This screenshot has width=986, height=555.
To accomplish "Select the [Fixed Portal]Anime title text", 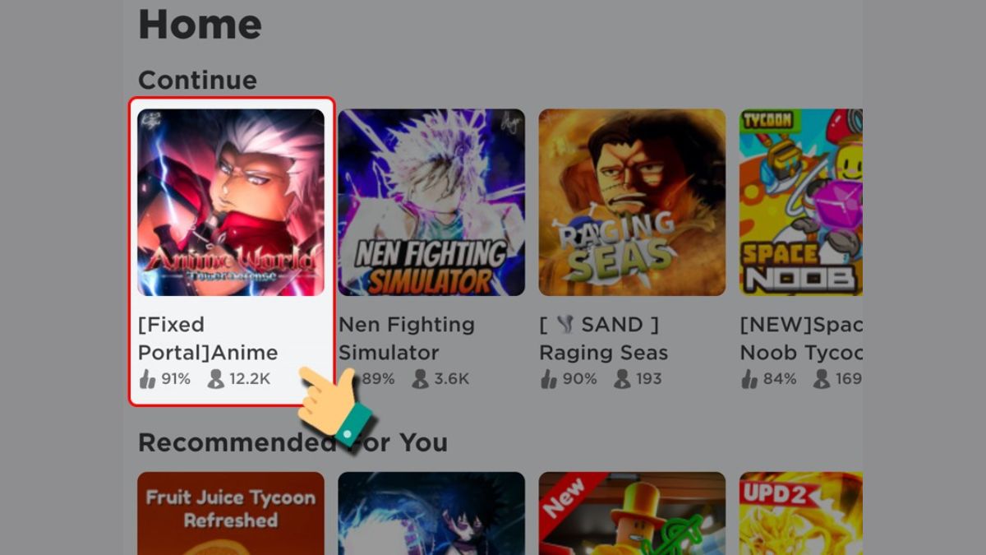I will 208,338.
